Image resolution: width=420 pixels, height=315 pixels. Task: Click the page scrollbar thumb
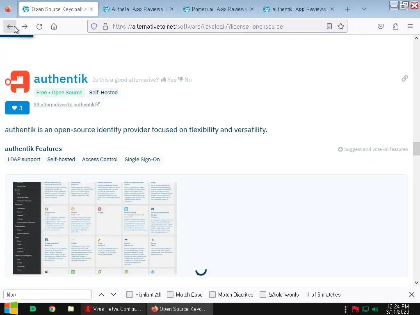click(416, 148)
